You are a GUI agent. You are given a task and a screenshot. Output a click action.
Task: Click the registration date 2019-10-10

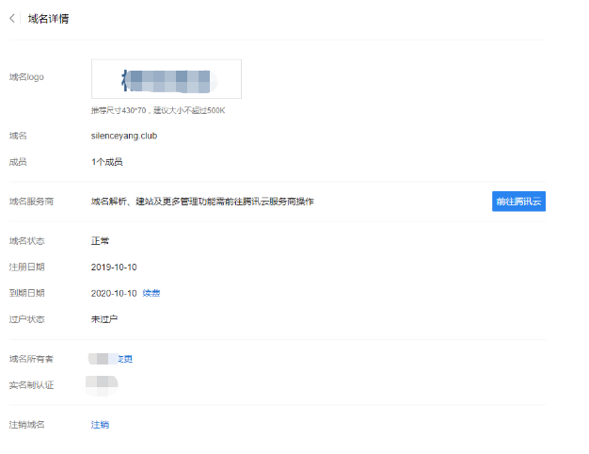coord(114,268)
